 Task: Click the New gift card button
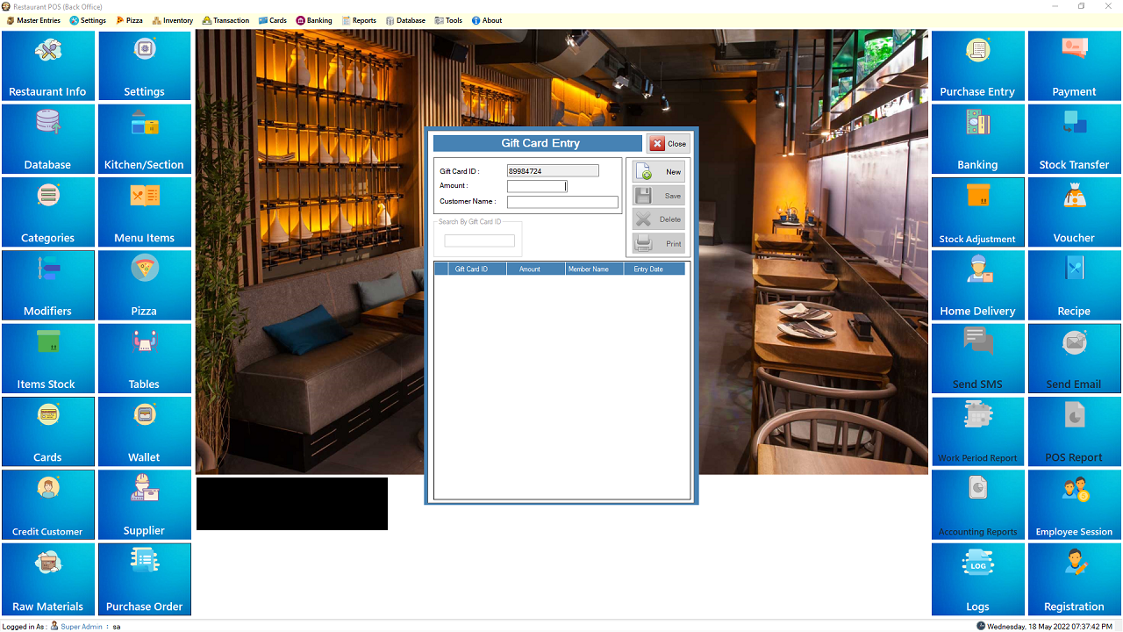pyautogui.click(x=659, y=172)
